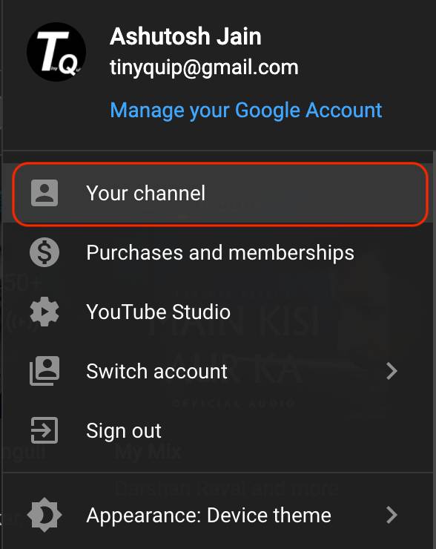Choose Switch account text label

(x=156, y=371)
